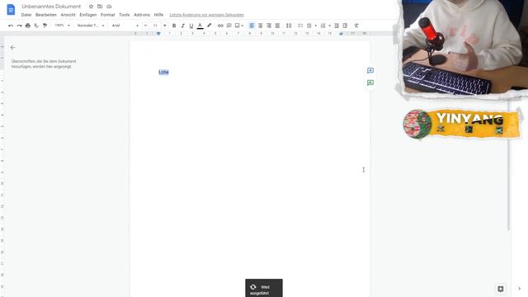Clear formatting with the crossed T icon
The height and width of the screenshot is (297, 528).
[356, 26]
